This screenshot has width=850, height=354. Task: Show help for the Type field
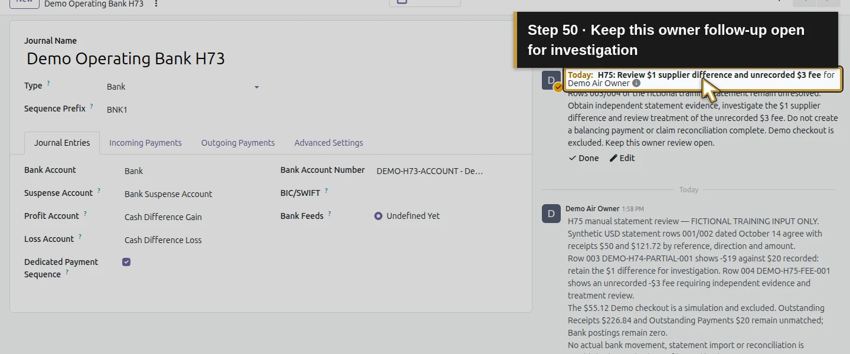[x=48, y=84]
